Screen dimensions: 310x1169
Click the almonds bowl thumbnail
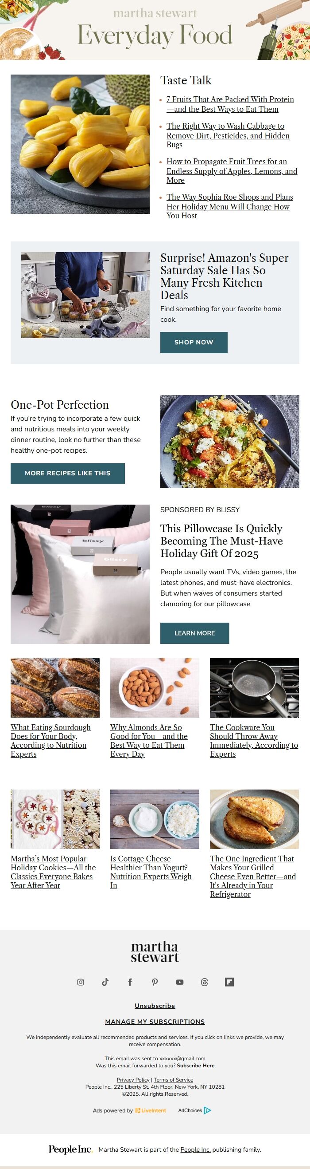[155, 687]
